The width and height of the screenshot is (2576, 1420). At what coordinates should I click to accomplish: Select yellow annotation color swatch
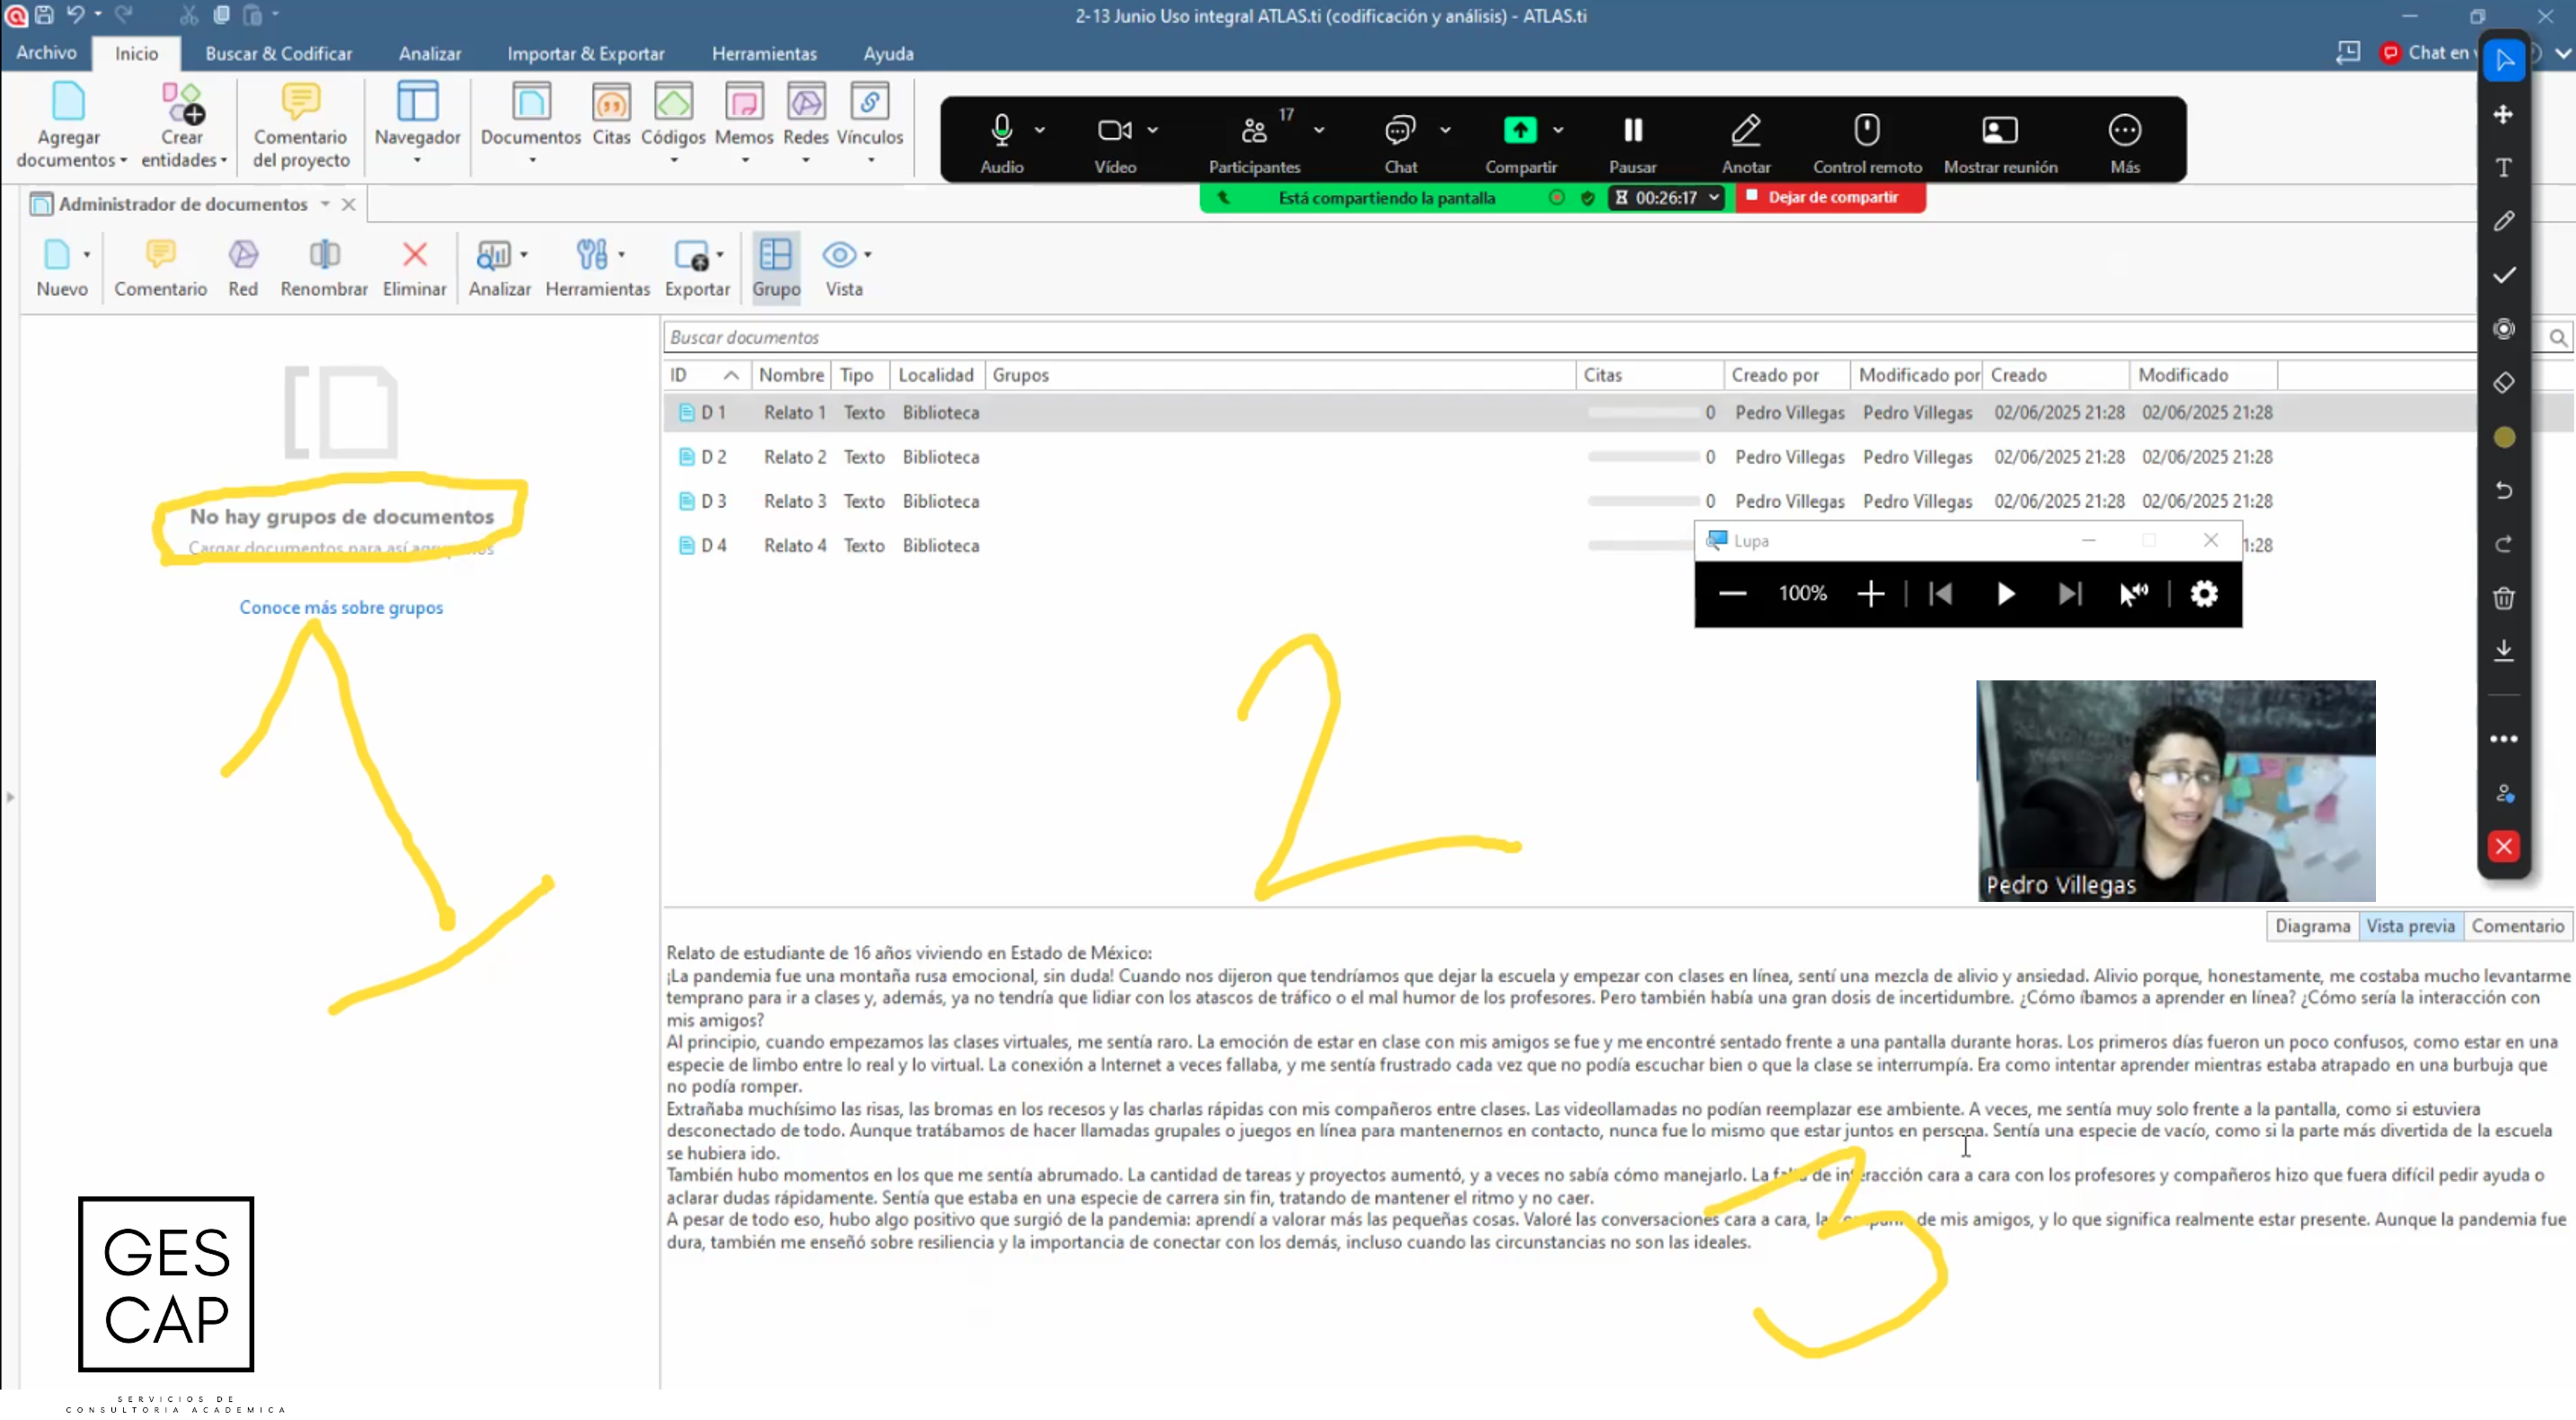[x=2503, y=437]
